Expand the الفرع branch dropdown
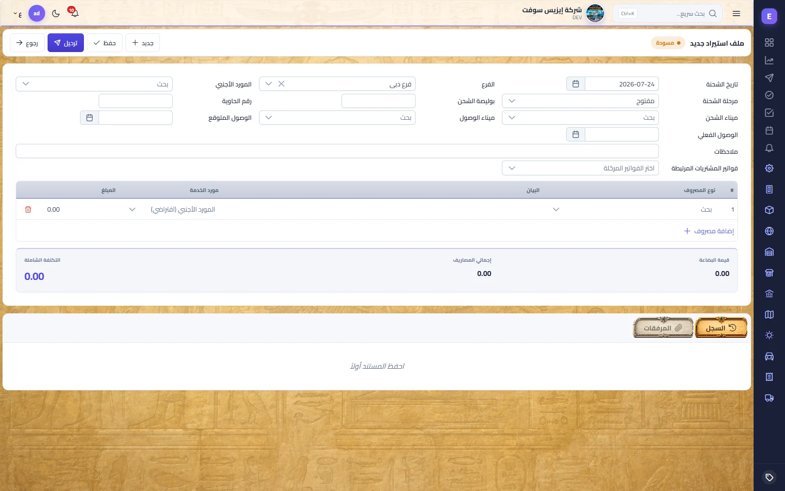 (268, 84)
